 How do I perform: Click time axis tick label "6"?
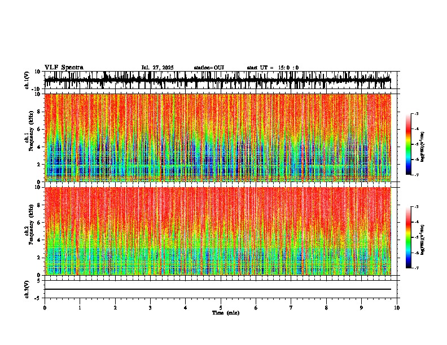(x=256, y=308)
